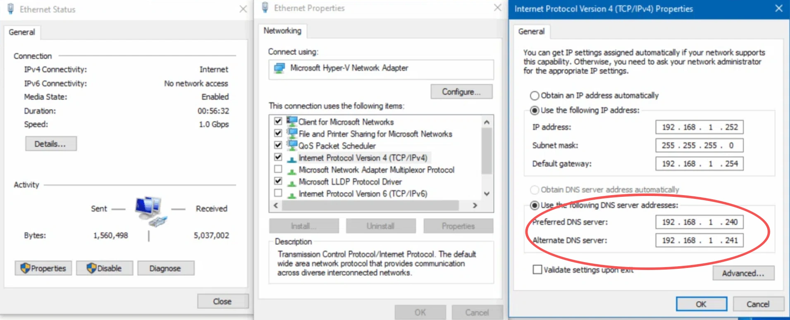The width and height of the screenshot is (790, 320).
Task: Click Properties button below items list
Action: (458, 226)
